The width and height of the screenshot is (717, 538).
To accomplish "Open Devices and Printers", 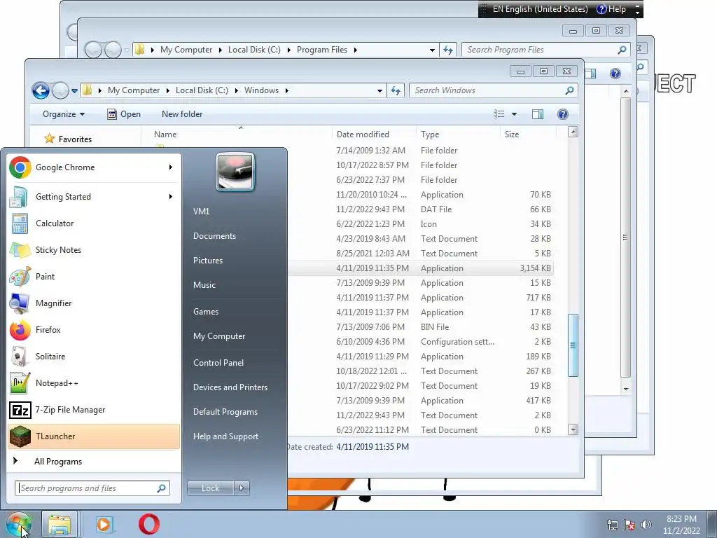I will tap(230, 387).
